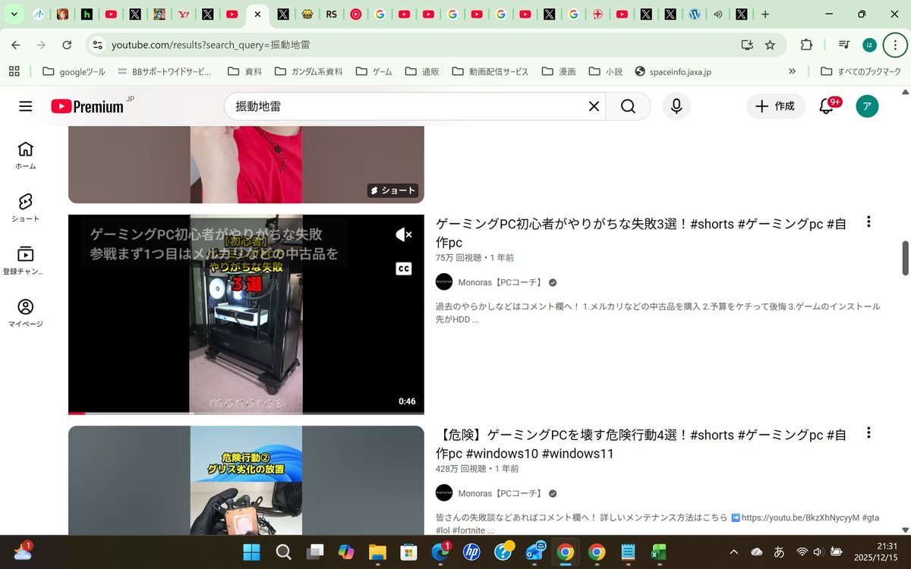Open more options for 【危険】 video
The image size is (911, 569).
tap(868, 433)
